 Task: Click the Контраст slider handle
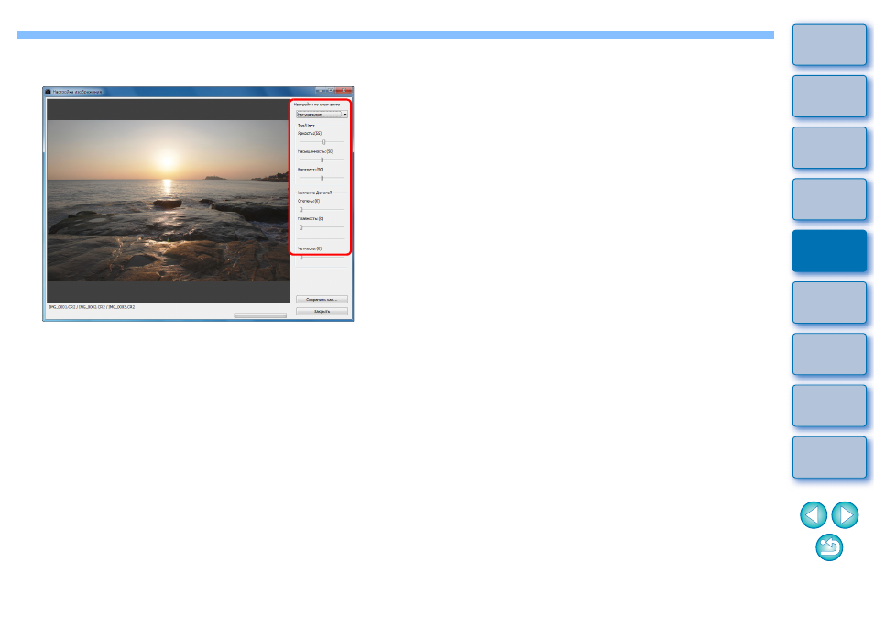coord(322,178)
